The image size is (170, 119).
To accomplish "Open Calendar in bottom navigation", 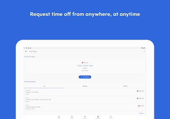I will pyautogui.click(x=85, y=117).
